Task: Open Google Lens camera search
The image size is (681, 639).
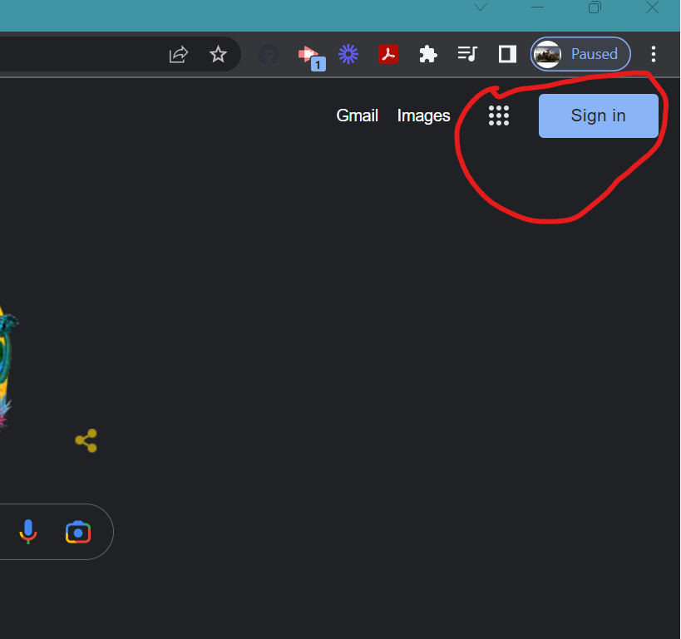Action: [77, 531]
